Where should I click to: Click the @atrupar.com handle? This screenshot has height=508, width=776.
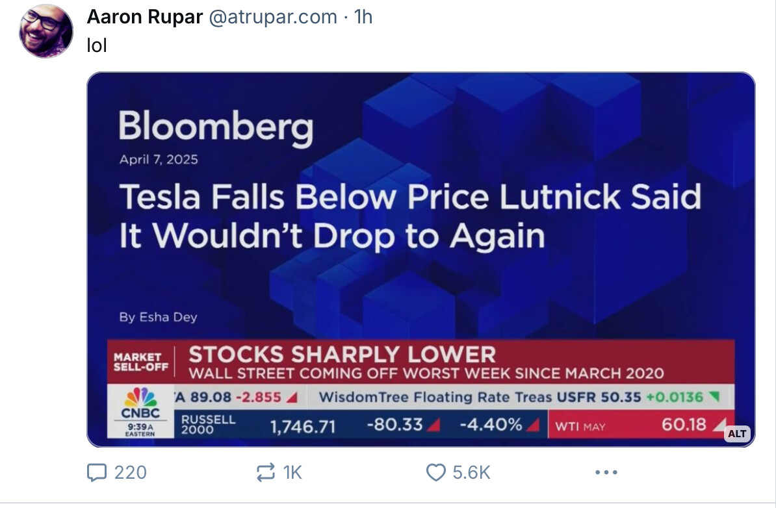(x=272, y=17)
